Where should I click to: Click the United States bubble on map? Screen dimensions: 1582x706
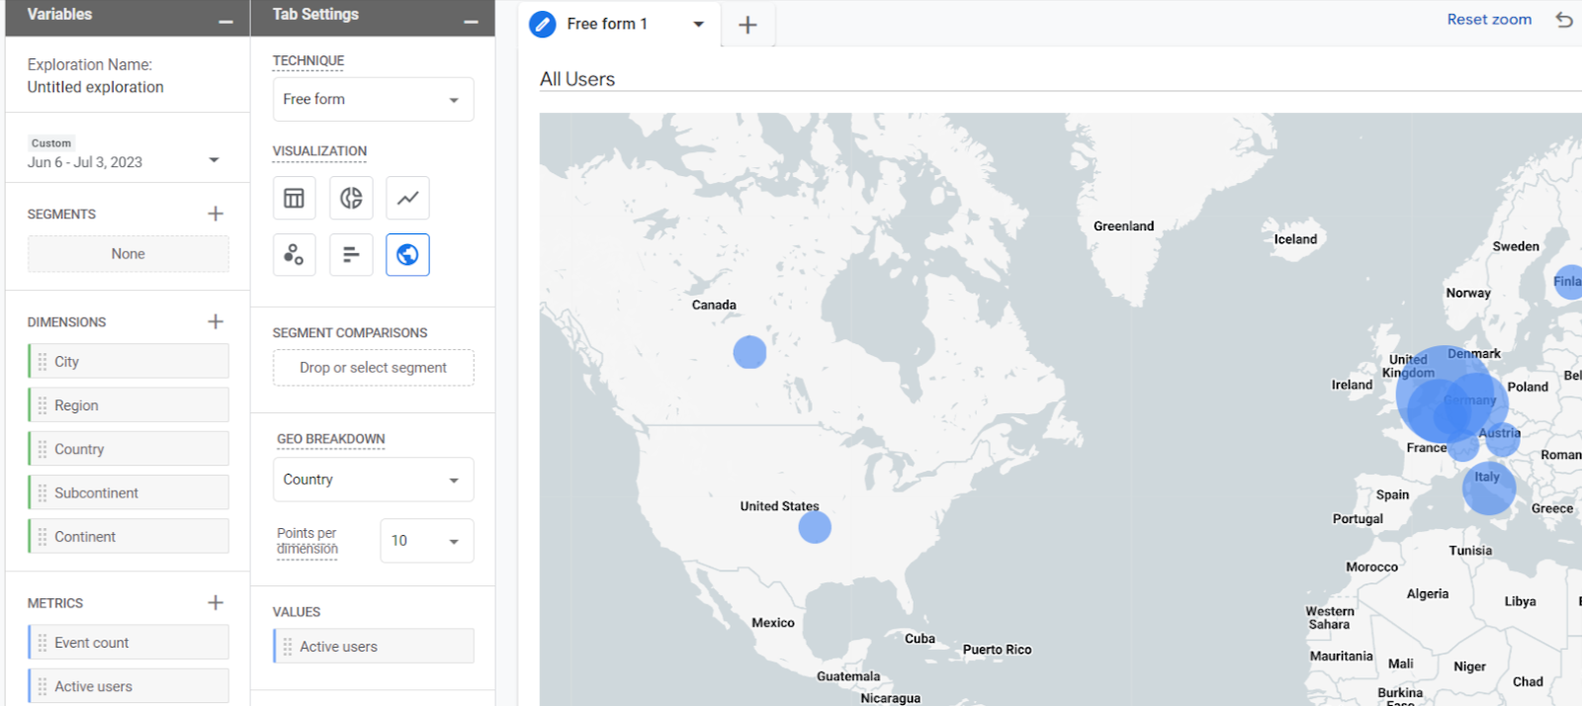coord(815,527)
